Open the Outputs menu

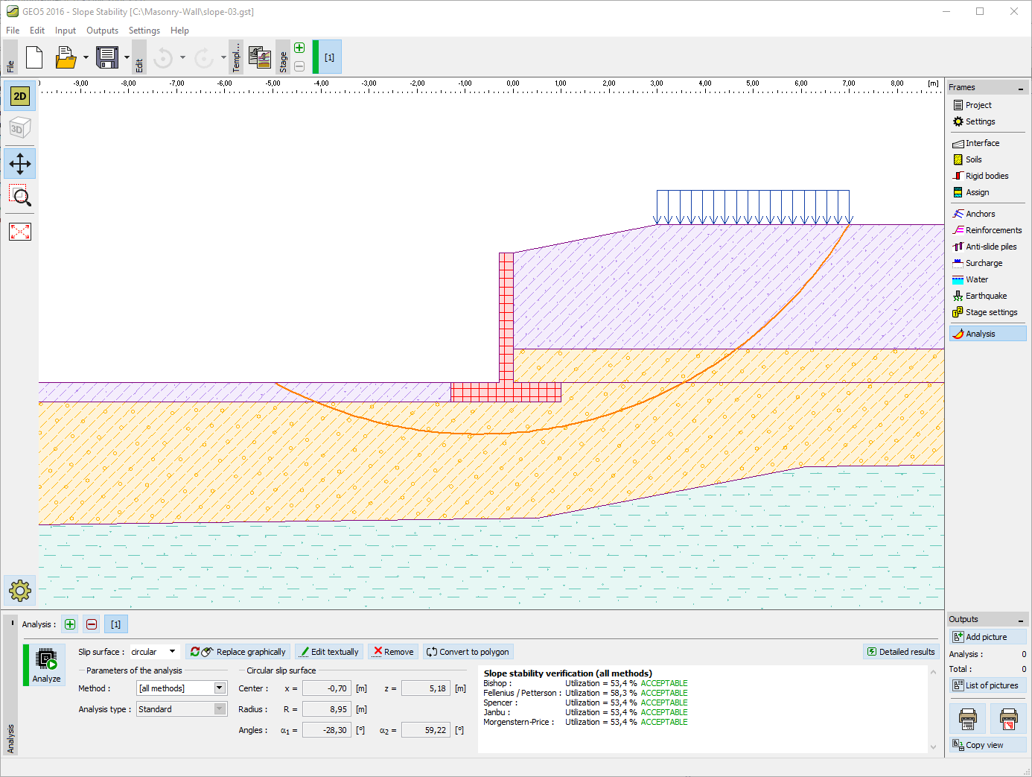tap(102, 31)
